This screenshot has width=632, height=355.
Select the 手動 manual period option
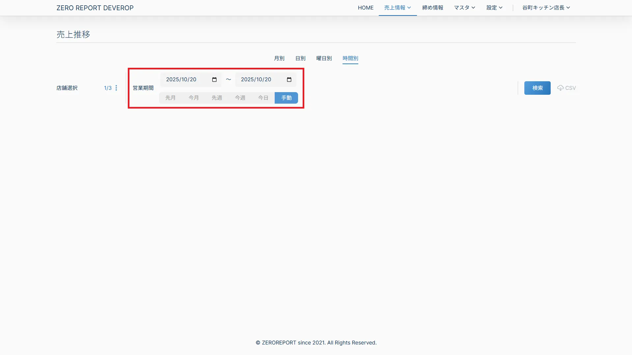(286, 98)
